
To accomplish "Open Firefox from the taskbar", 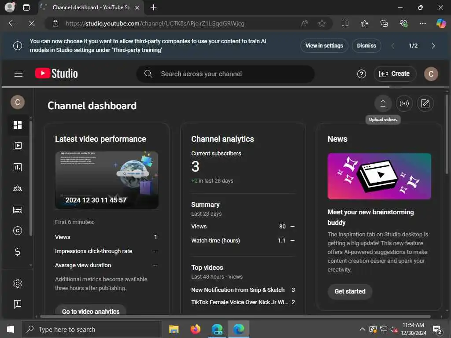I will [x=195, y=329].
